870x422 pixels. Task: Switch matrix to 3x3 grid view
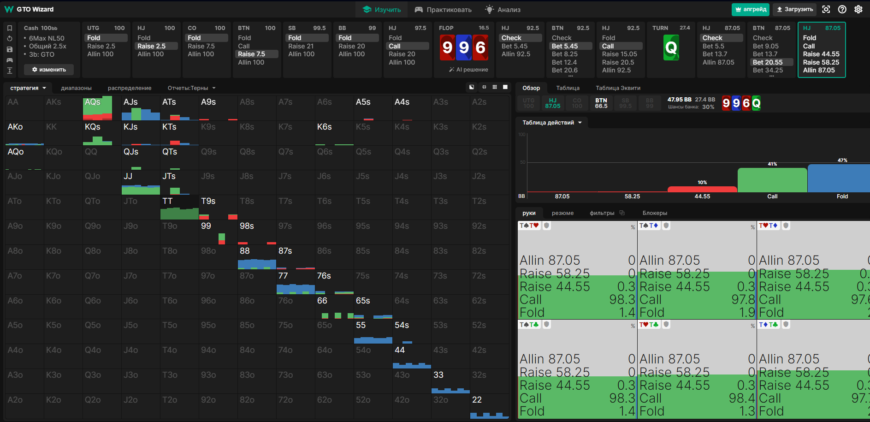coord(495,87)
